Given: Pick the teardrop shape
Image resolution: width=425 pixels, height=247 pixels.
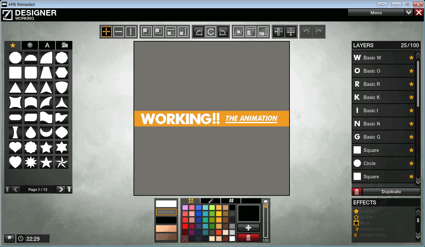Looking at the screenshot, I should (x=31, y=132).
